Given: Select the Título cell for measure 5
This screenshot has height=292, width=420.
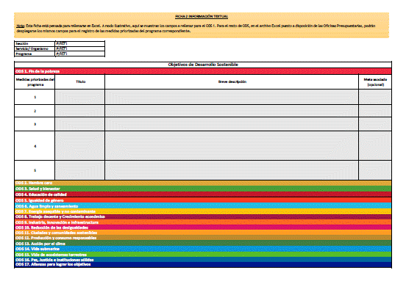Looking at the screenshot, I should (80, 170).
